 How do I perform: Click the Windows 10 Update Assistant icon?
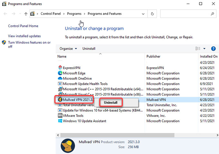[x=60, y=121]
